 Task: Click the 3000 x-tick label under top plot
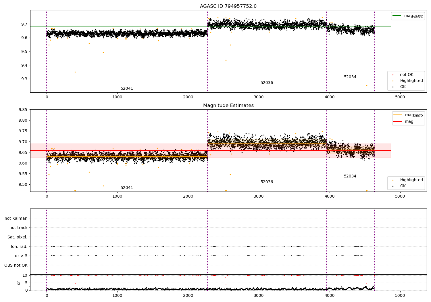coord(259,97)
